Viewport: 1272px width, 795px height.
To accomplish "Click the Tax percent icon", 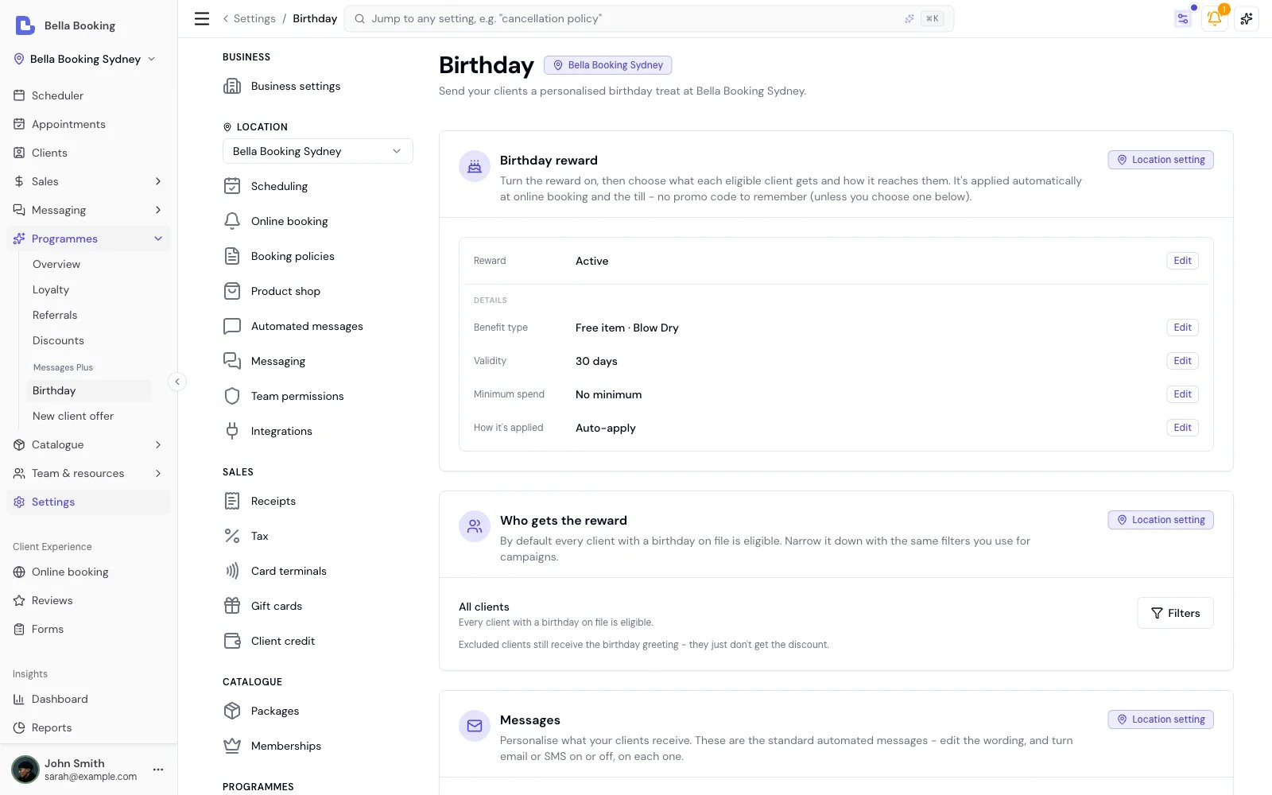I will click(x=232, y=536).
